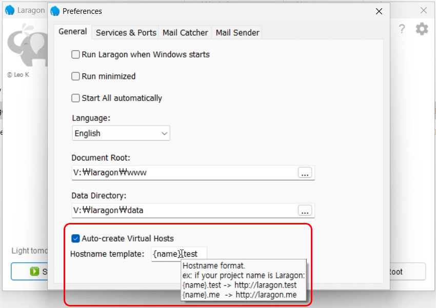Click the Leo K copyright text
The image size is (436, 308).
click(18, 75)
